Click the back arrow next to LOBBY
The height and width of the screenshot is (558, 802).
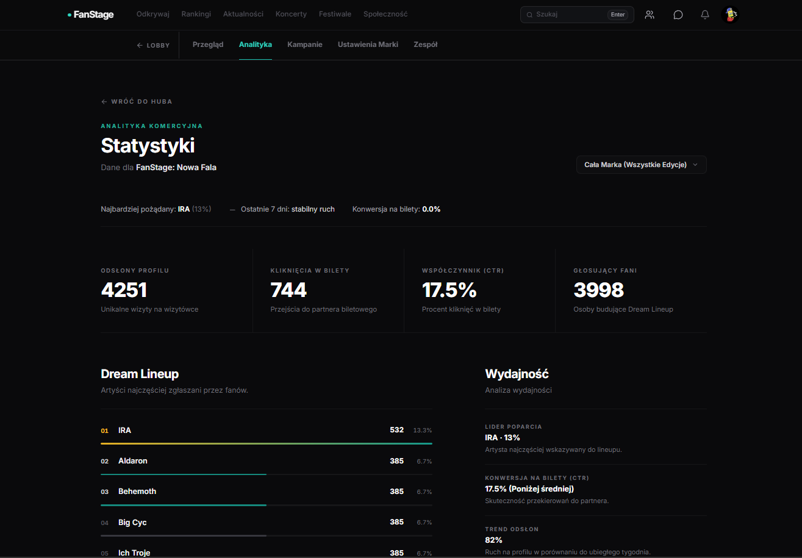[x=140, y=45]
